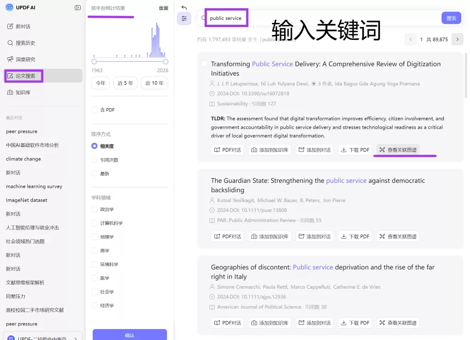Select 引用次数 sort option
Image resolution: width=470 pixels, height=340 pixels.
pos(95,160)
